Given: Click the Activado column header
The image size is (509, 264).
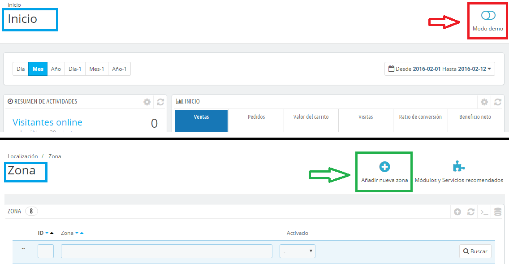Looking at the screenshot, I should pyautogui.click(x=298, y=233).
